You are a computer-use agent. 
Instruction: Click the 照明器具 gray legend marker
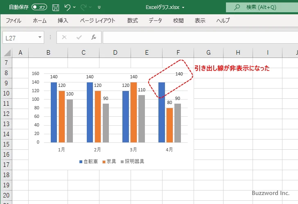(x=122, y=162)
